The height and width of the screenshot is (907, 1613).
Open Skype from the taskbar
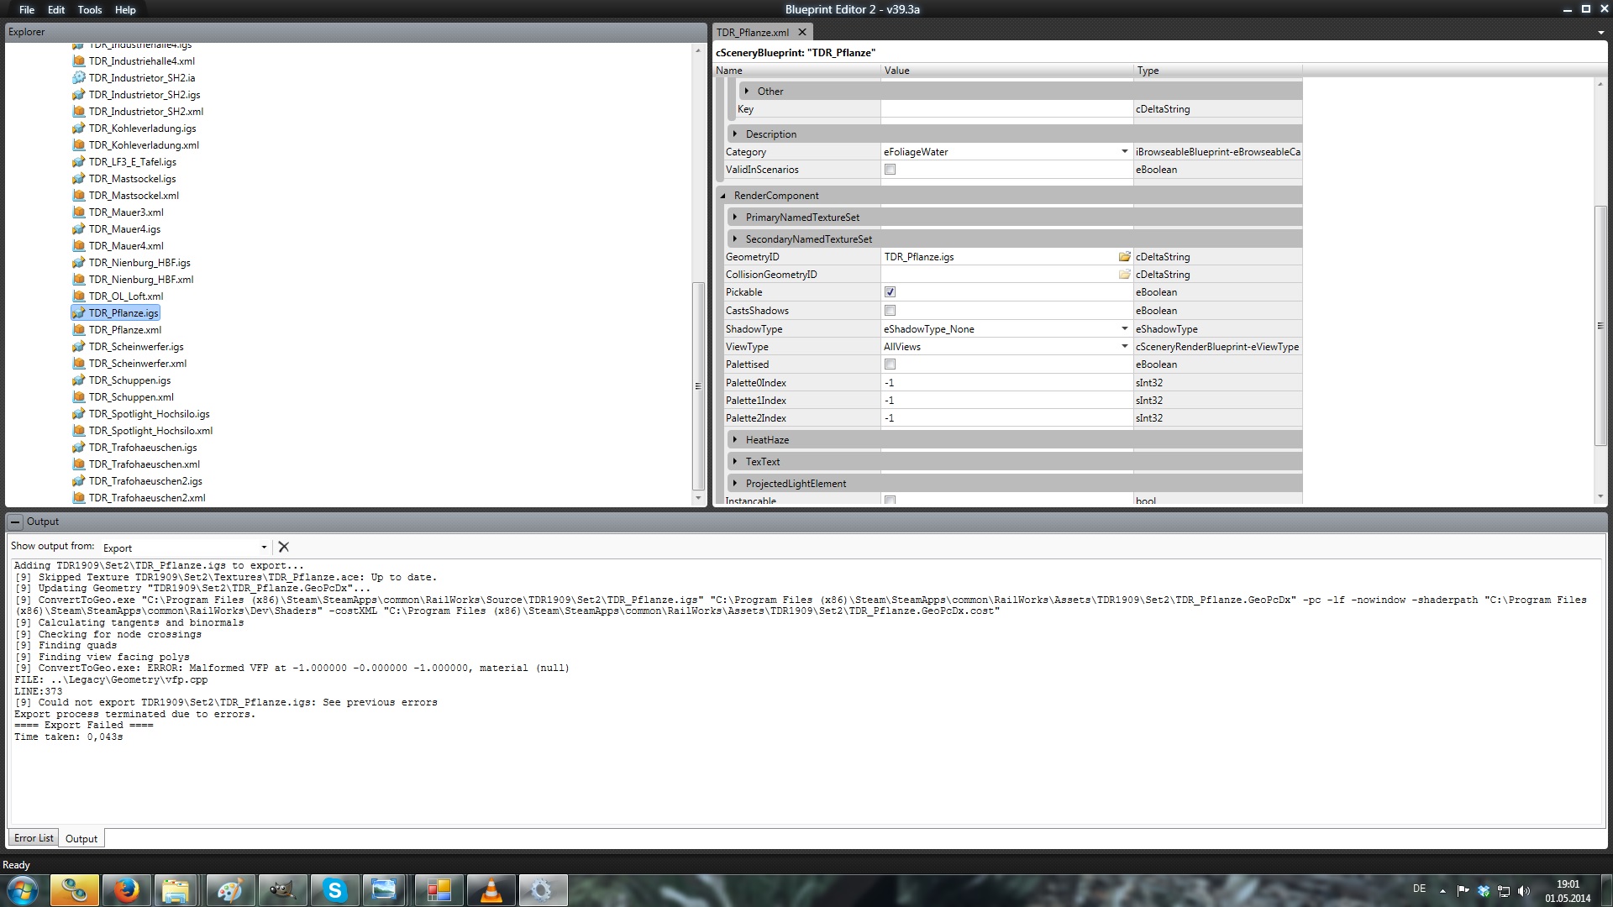coord(334,890)
